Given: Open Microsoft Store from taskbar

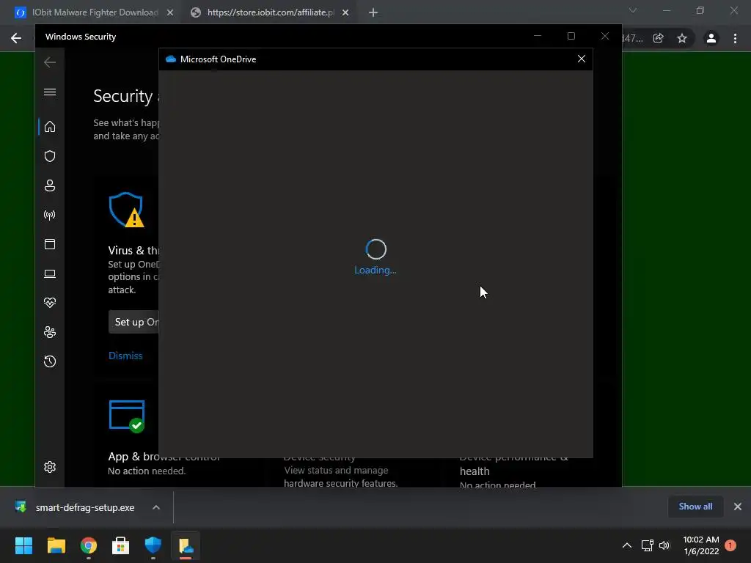Looking at the screenshot, I should pyautogui.click(x=121, y=545).
